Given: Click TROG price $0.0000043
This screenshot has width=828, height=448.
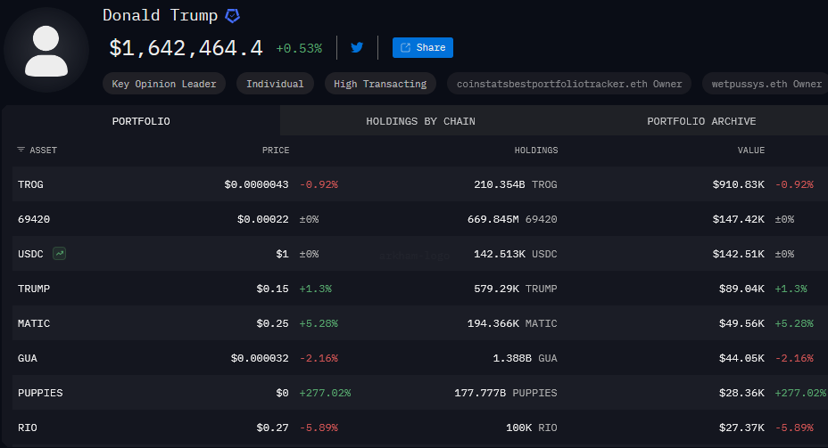Looking at the screenshot, I should point(257,184).
